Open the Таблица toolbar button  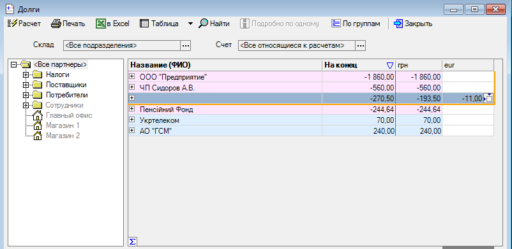(x=159, y=24)
